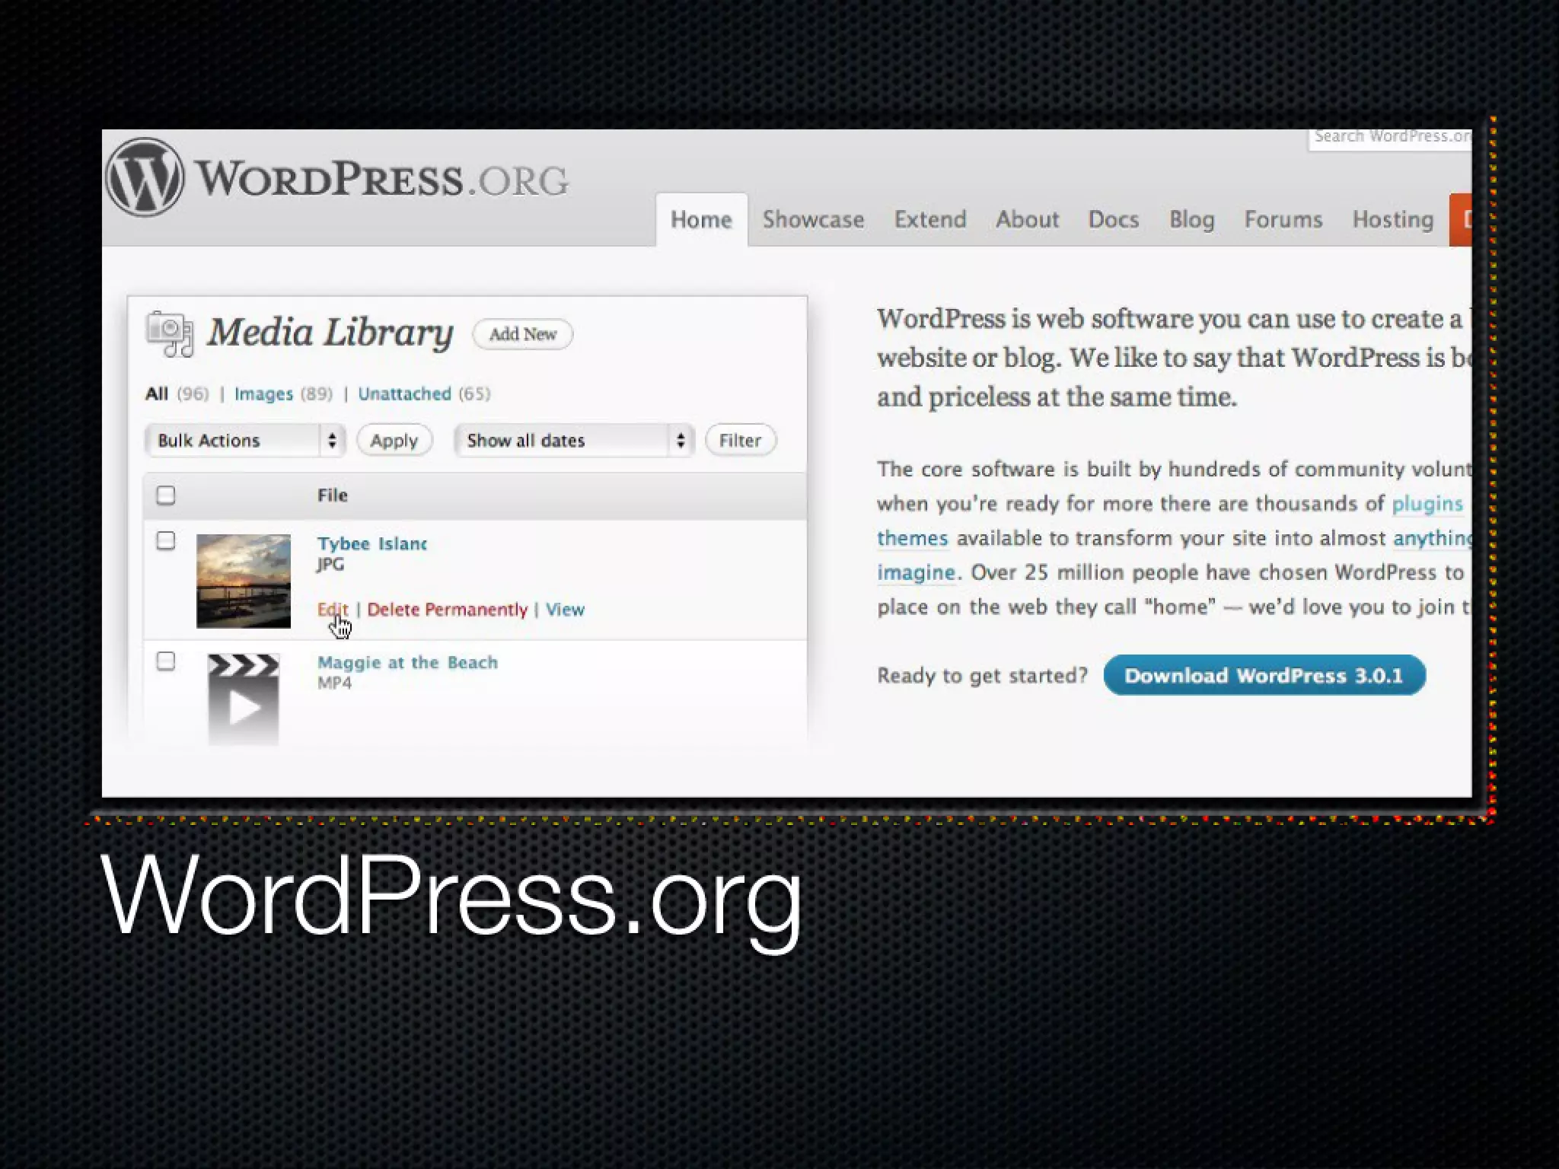Click Delete Permanently link
1559x1169 pixels.
coord(448,610)
